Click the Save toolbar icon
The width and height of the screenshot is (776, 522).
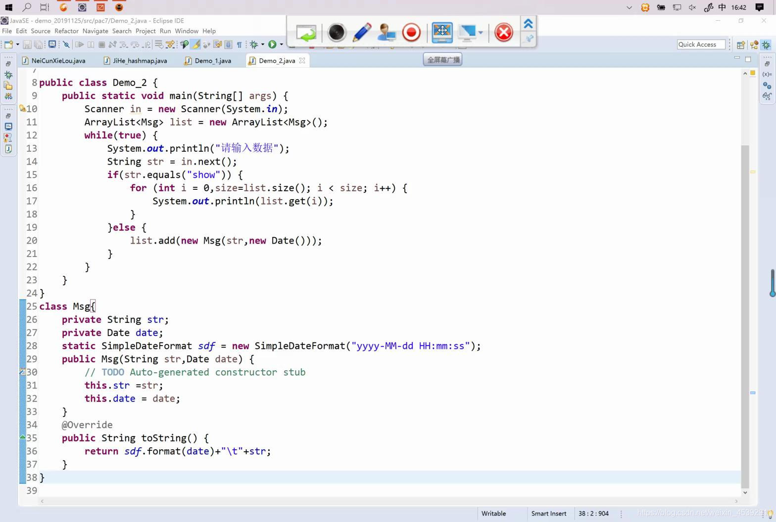pyautogui.click(x=27, y=44)
